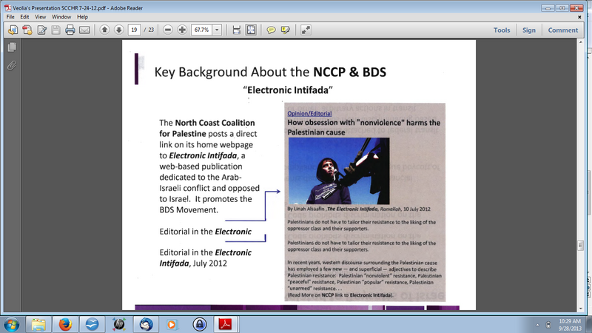Add a sticky note comment icon
The image size is (592, 333).
271,30
